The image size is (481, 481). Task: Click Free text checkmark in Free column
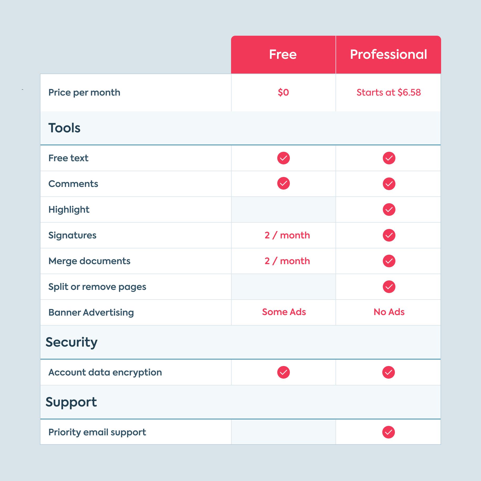(x=284, y=158)
